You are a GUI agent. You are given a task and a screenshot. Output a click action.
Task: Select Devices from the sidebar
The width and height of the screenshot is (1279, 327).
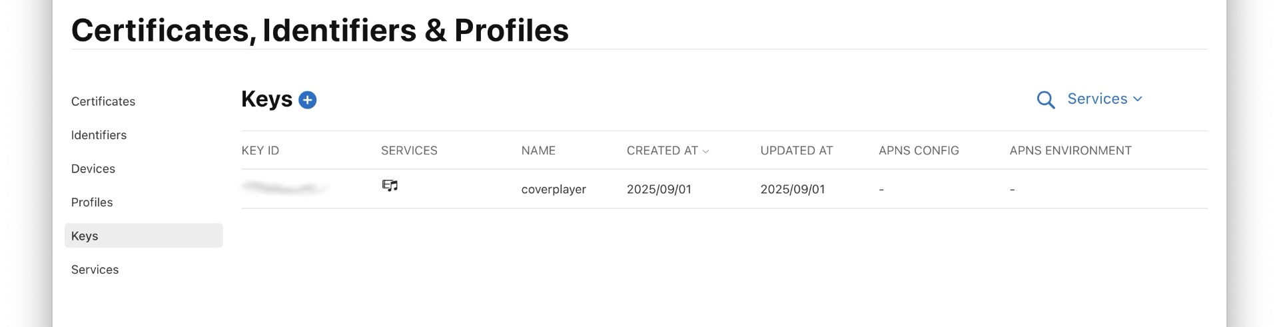coord(93,168)
